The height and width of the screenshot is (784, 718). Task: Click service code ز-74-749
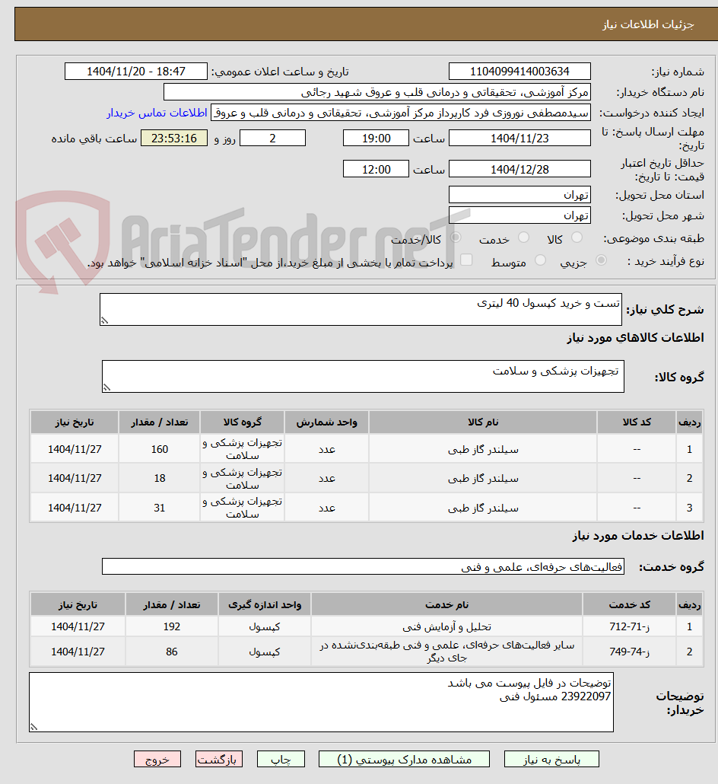point(630,652)
